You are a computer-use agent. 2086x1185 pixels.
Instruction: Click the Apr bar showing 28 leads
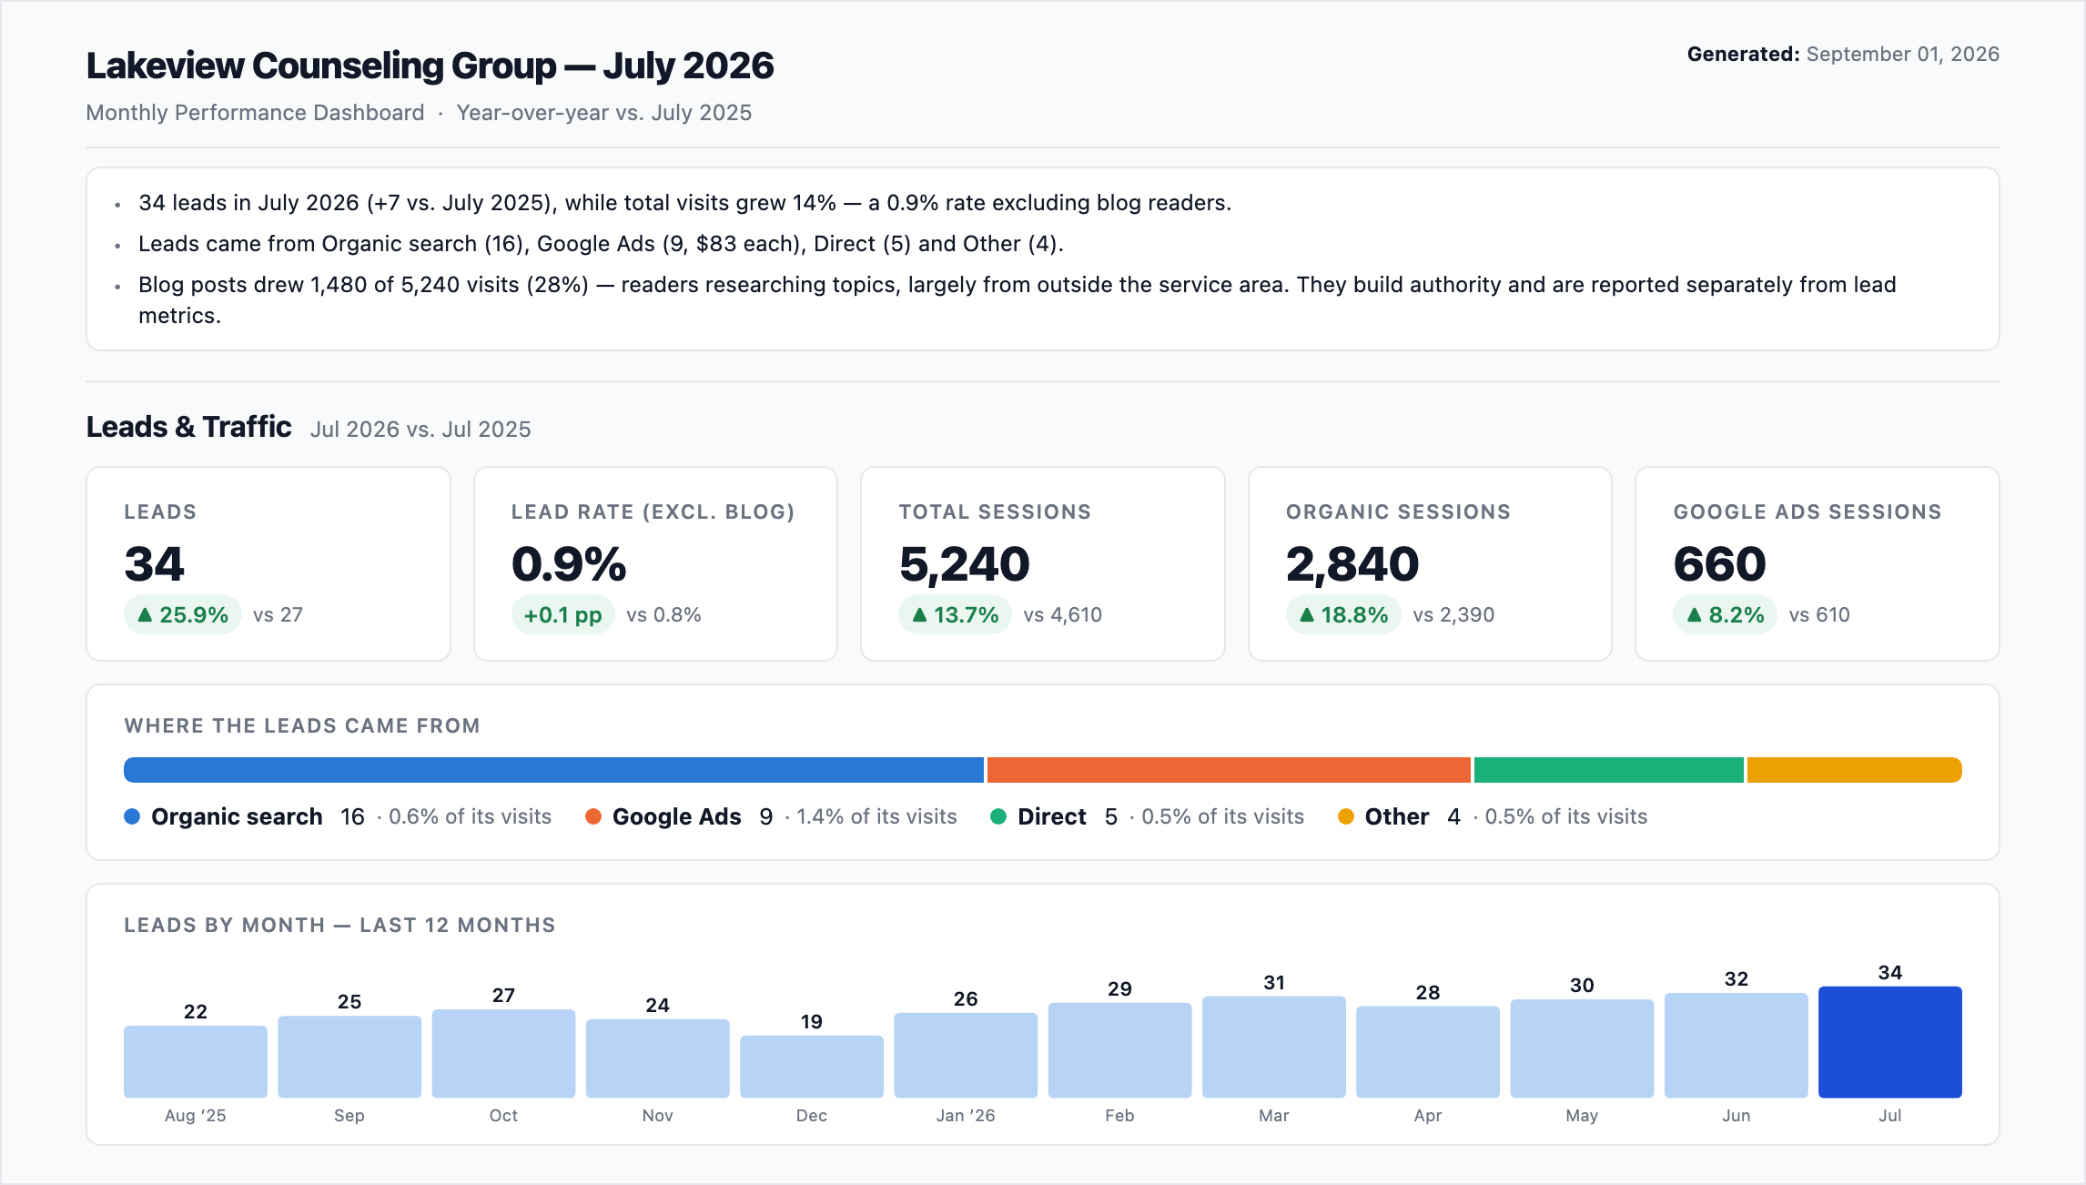tap(1428, 1052)
